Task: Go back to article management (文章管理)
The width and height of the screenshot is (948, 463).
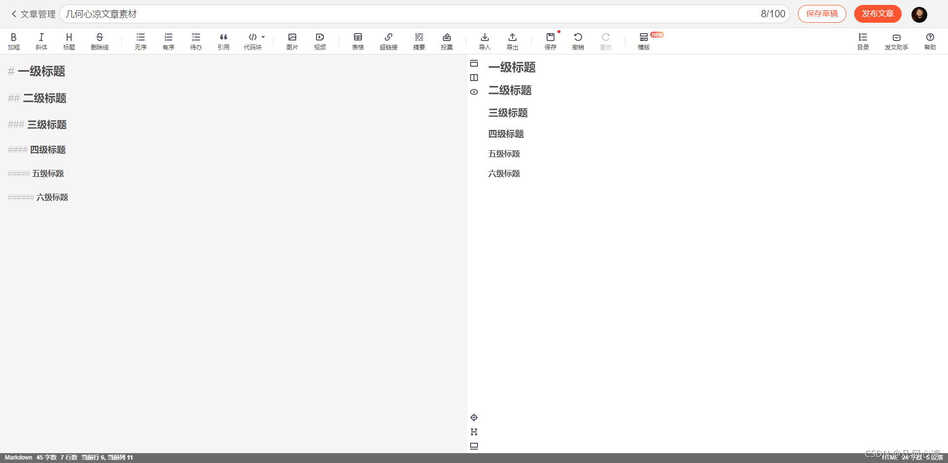Action: (x=33, y=14)
